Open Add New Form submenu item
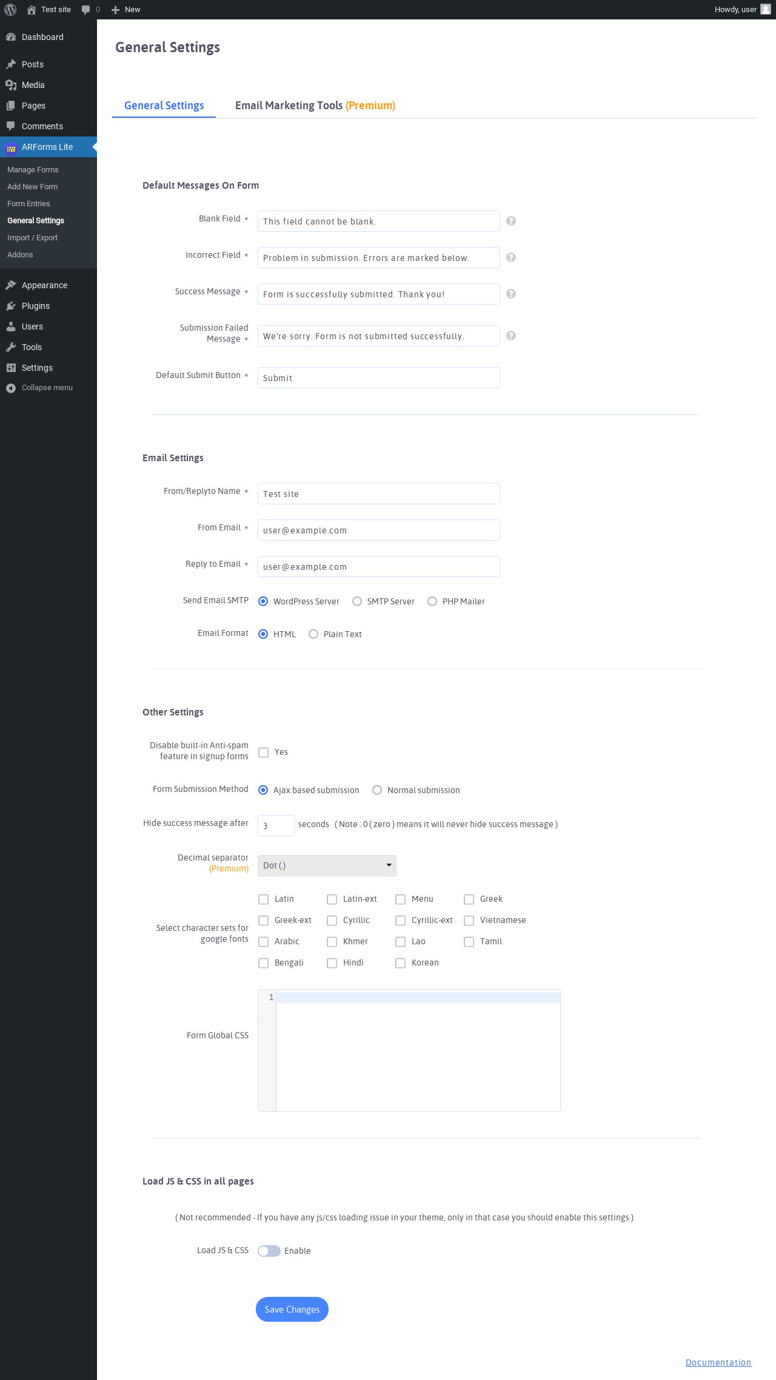This screenshot has width=776, height=1380. pyautogui.click(x=32, y=187)
